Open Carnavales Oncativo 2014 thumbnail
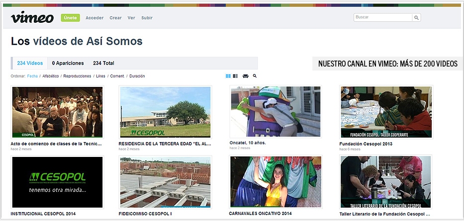This screenshot has height=221, width=464. pyautogui.click(x=276, y=182)
